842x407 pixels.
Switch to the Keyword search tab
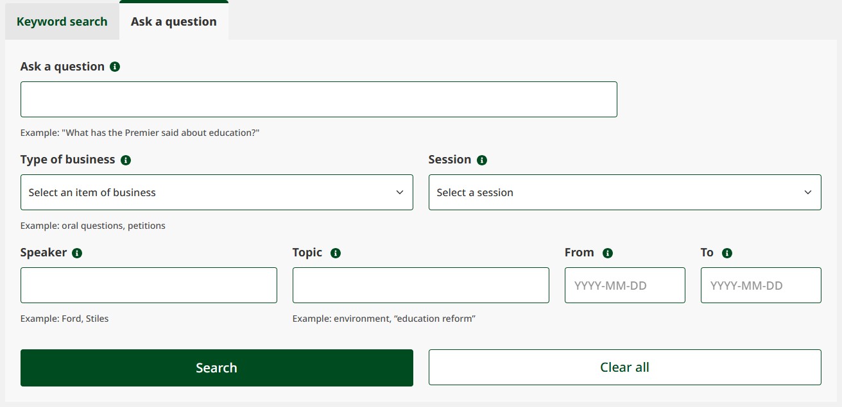click(62, 21)
